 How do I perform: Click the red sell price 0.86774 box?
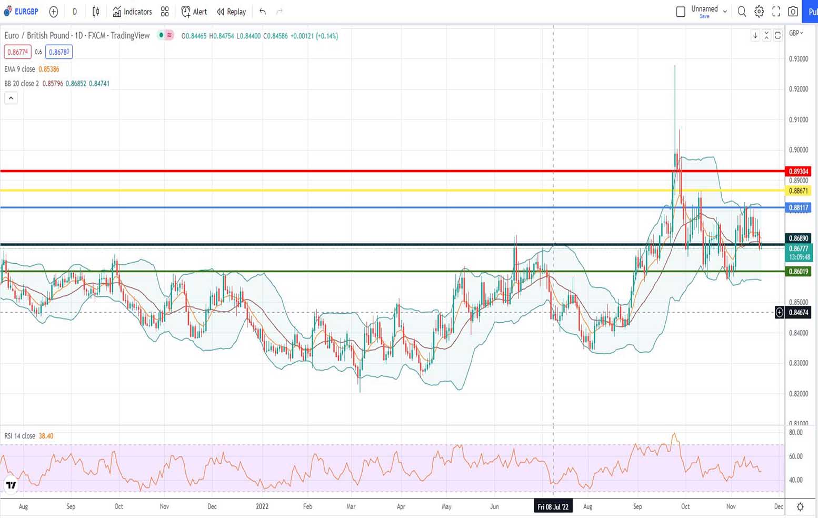click(16, 52)
